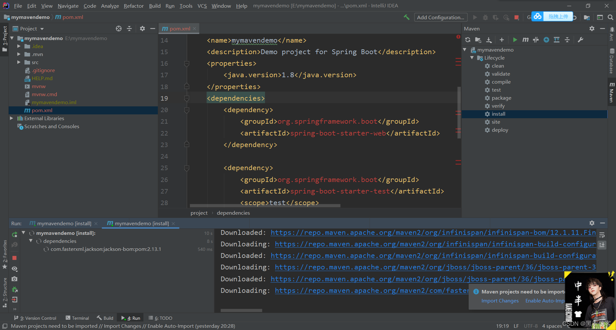Toggle the eye view options in Run panel
Image resolution: width=616 pixels, height=330 pixels.
(x=14, y=268)
